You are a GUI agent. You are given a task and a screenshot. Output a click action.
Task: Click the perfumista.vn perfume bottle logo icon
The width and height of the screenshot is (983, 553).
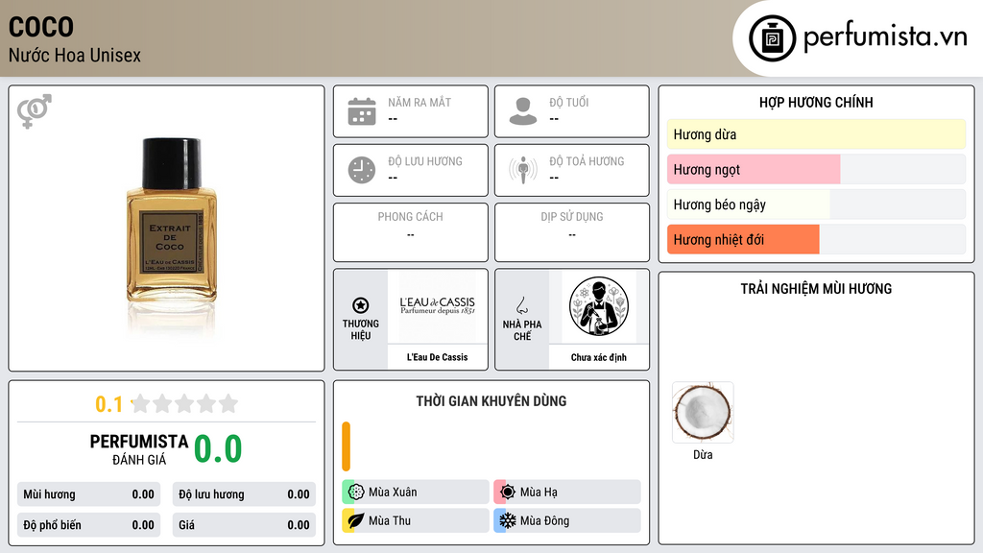click(773, 38)
